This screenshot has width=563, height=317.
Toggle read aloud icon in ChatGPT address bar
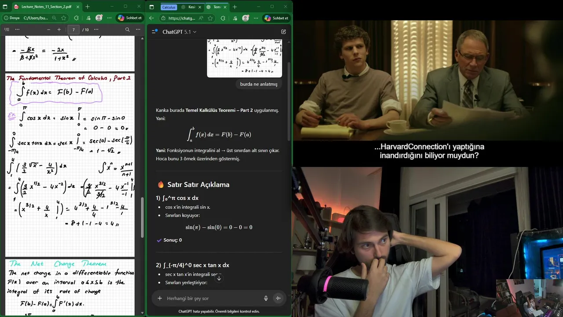(201, 18)
